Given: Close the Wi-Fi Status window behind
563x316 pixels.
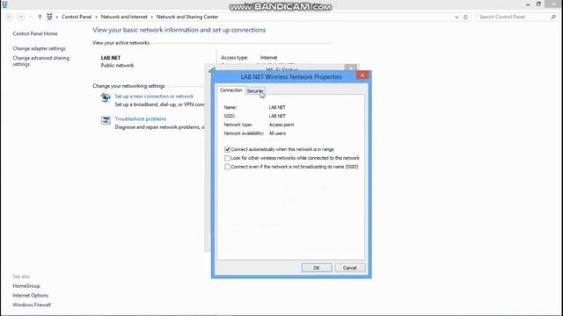Looking at the screenshot, I should 351,68.
